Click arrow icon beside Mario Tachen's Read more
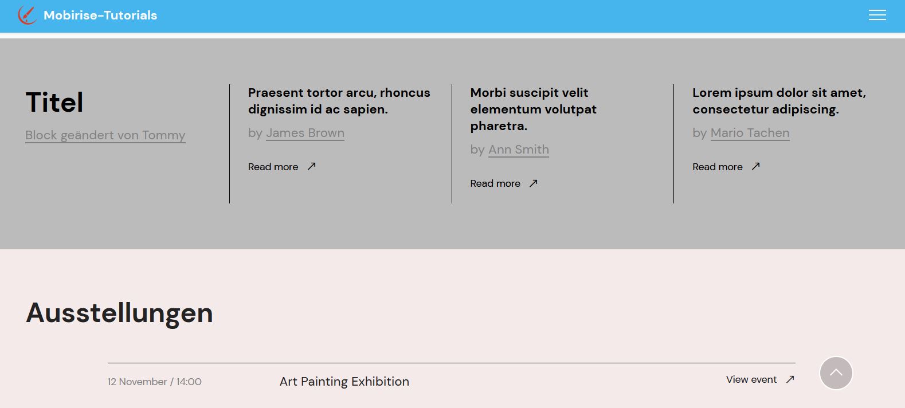 click(x=756, y=166)
